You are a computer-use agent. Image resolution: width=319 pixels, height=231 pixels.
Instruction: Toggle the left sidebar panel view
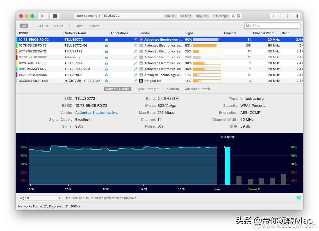point(275,16)
